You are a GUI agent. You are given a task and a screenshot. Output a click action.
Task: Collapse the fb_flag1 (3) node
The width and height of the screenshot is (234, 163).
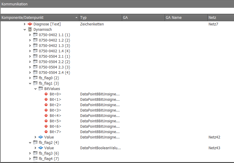[x=30, y=83]
